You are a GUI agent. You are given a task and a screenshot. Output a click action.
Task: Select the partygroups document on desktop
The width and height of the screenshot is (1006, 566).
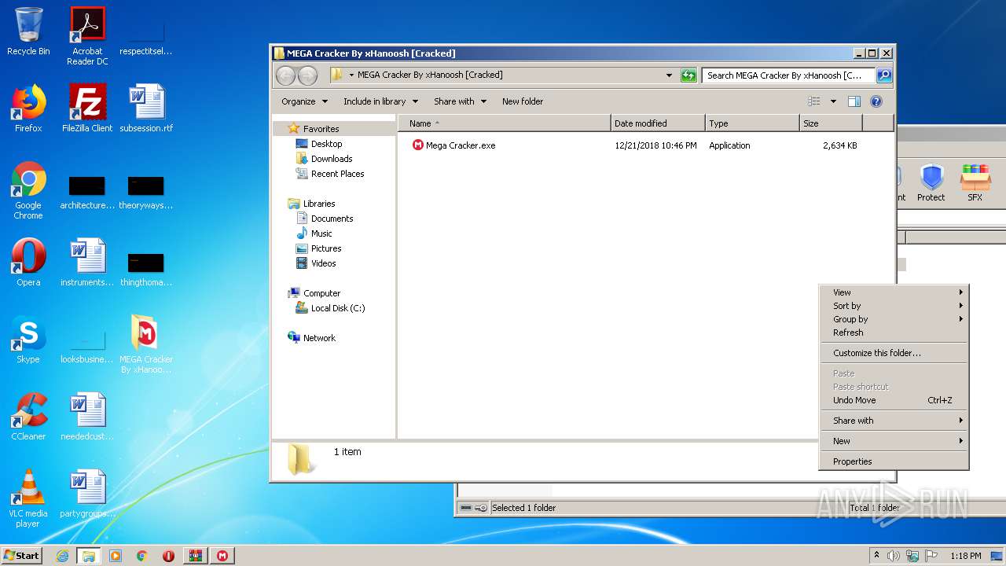click(87, 494)
